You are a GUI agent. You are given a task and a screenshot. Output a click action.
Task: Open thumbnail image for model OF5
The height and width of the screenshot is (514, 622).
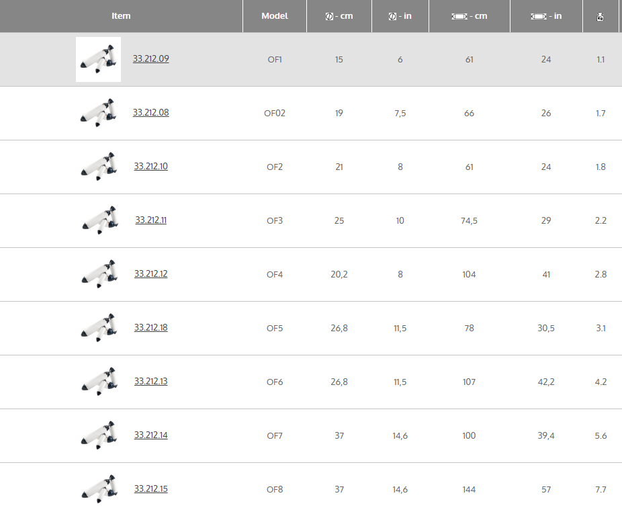click(x=98, y=328)
